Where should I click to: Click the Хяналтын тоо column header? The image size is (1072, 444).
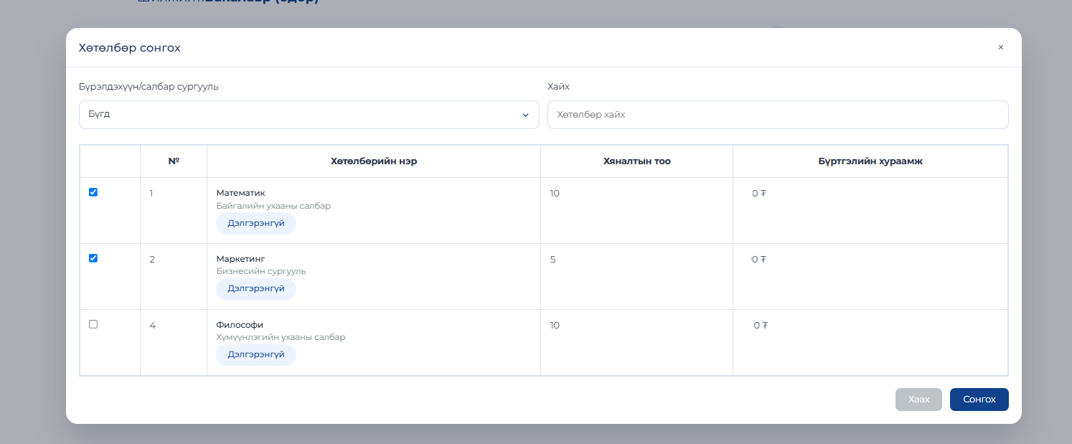point(637,161)
